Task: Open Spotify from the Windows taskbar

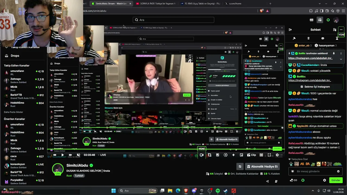Action: click(x=218, y=191)
